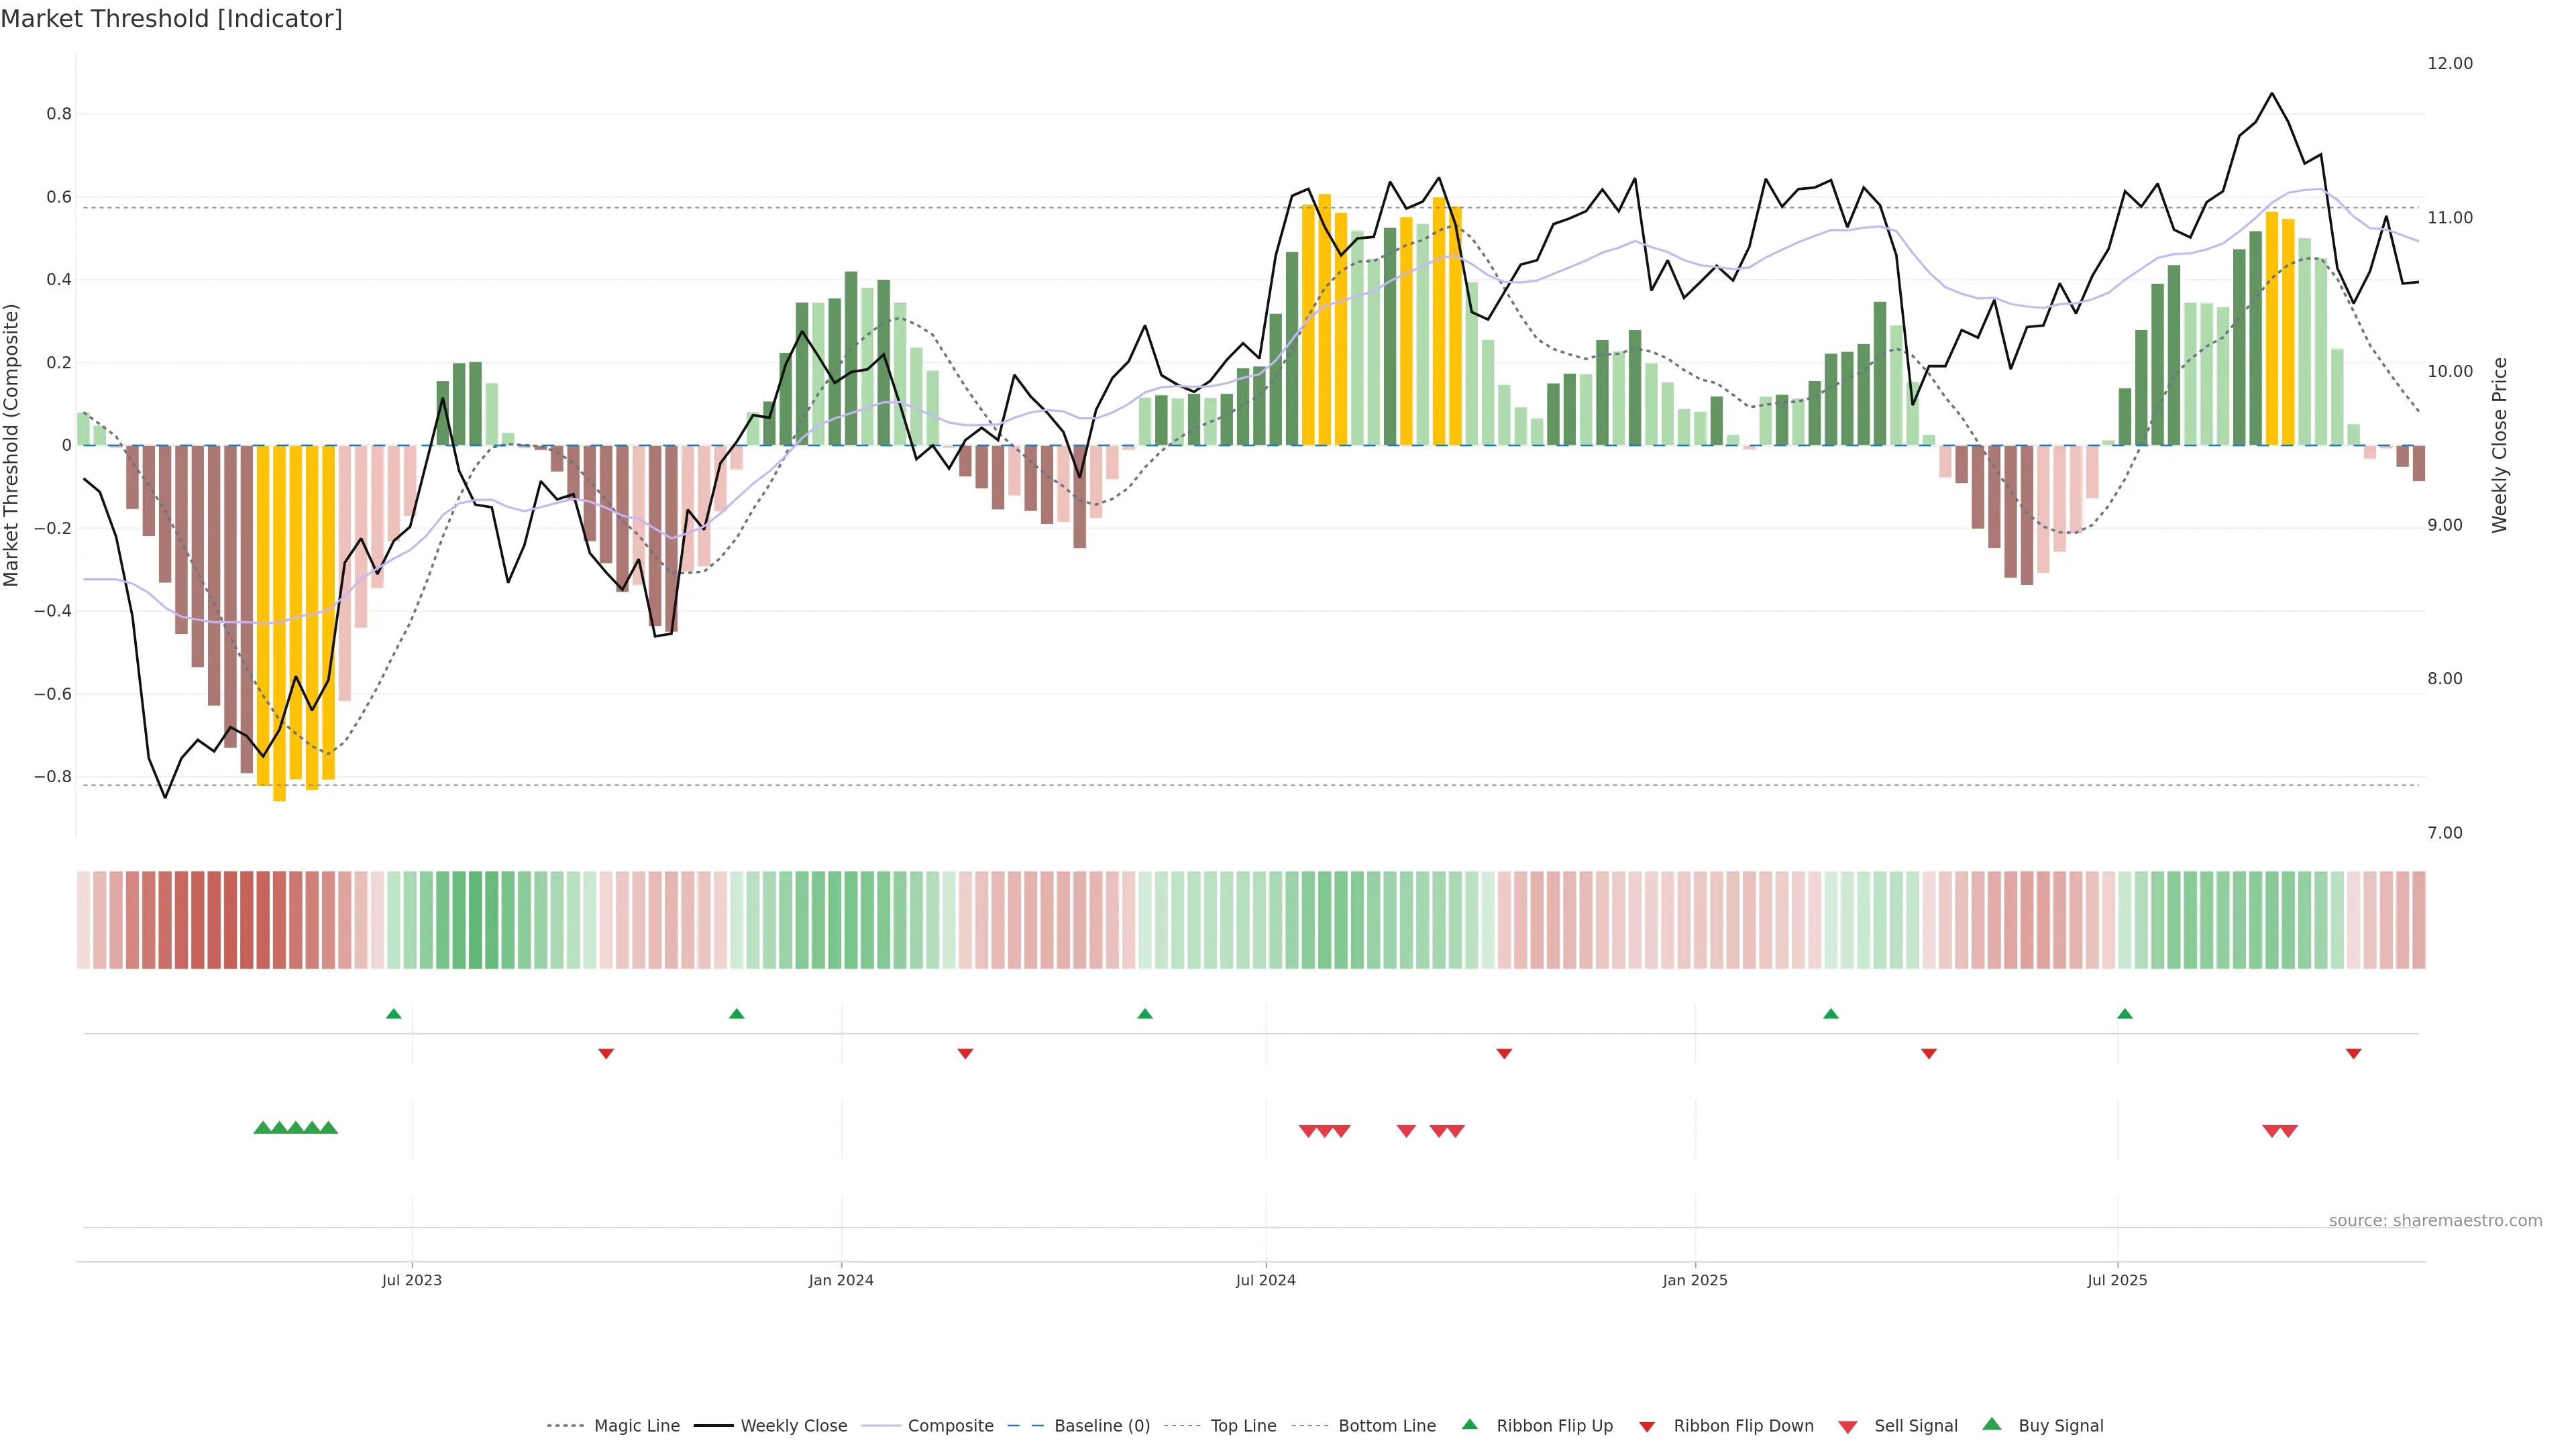Image resolution: width=2576 pixels, height=1449 pixels.
Task: Click the Jul 2025 axis label
Action: click(x=2117, y=1280)
